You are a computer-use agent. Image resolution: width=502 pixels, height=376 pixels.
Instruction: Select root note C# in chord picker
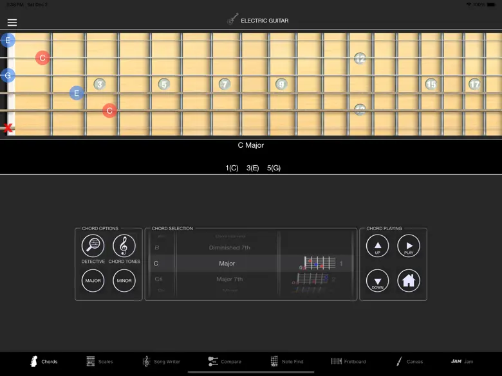point(158,279)
